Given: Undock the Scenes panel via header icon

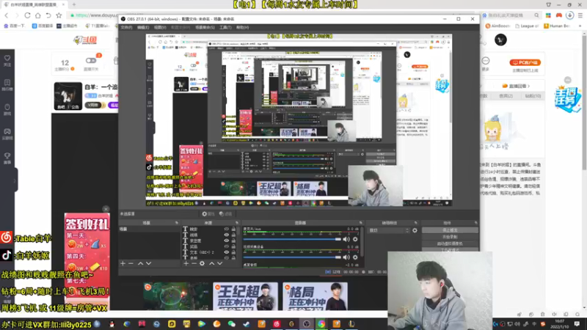Looking at the screenshot, I should point(176,223).
